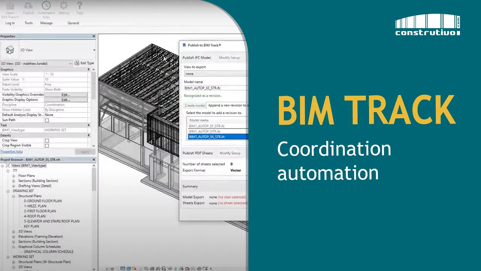Edit Graphic Display Options
Screen dimensions: 481x271
click(x=66, y=100)
